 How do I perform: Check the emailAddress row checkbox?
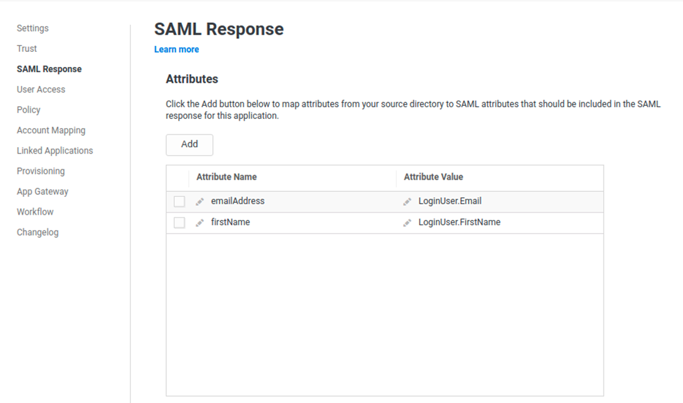click(x=179, y=201)
